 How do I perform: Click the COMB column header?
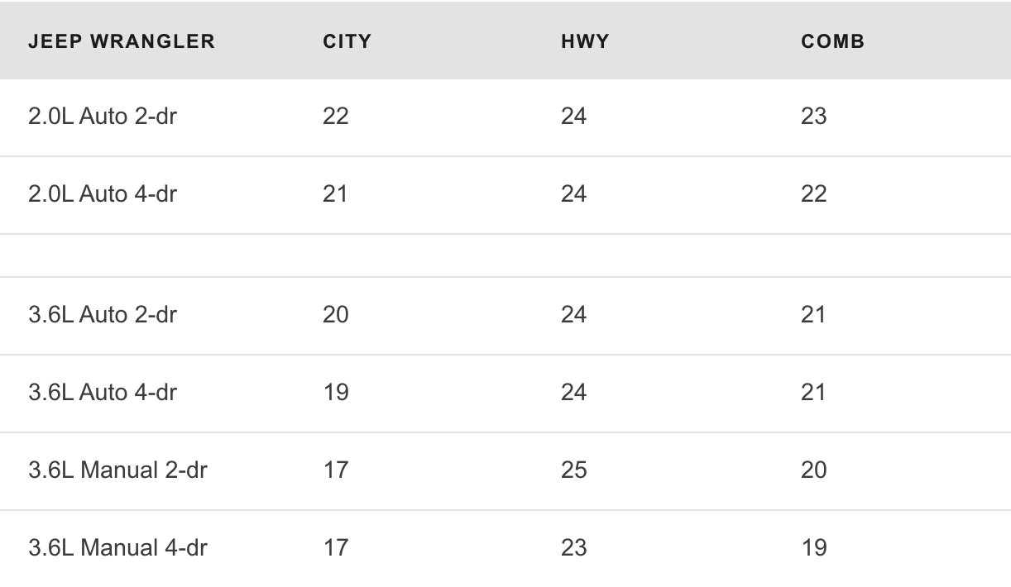pyautogui.click(x=833, y=41)
